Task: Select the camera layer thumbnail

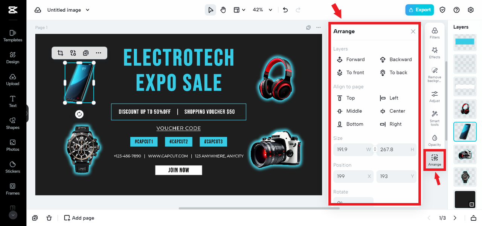Action: 465,154
